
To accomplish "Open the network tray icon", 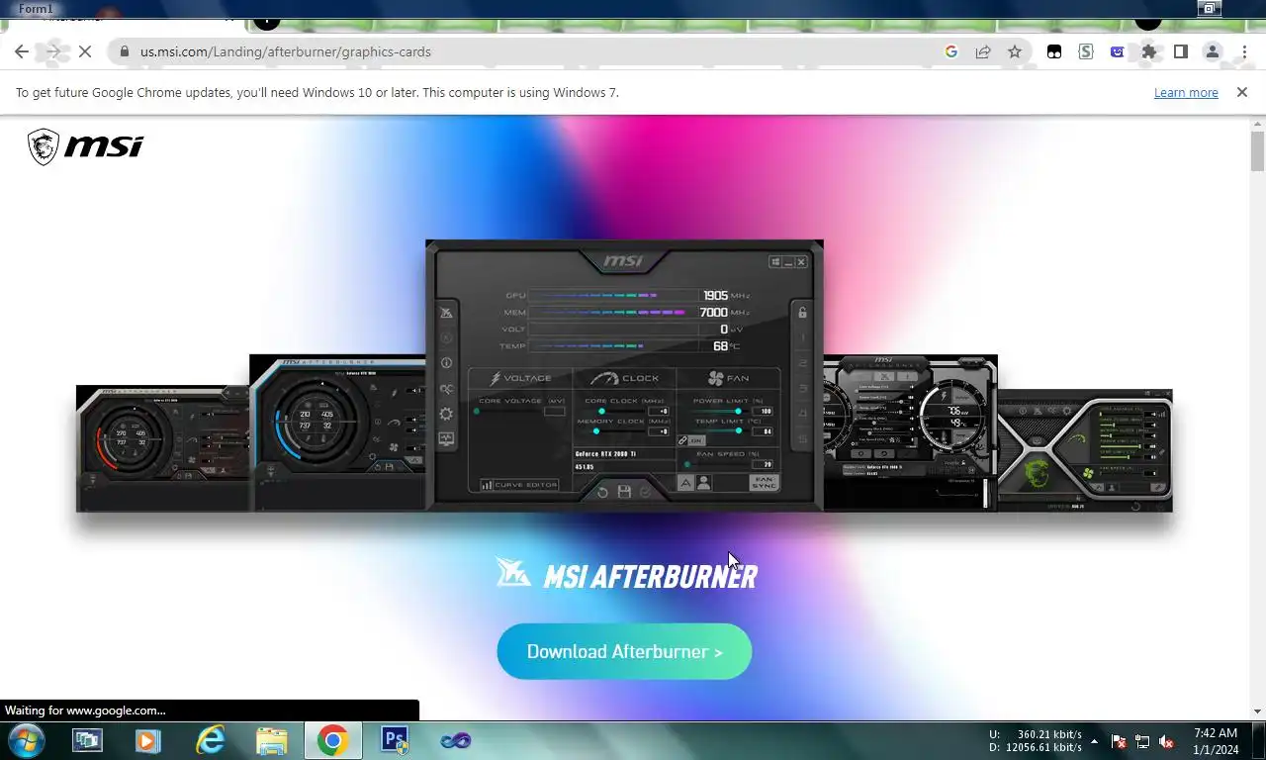I will (x=1142, y=741).
